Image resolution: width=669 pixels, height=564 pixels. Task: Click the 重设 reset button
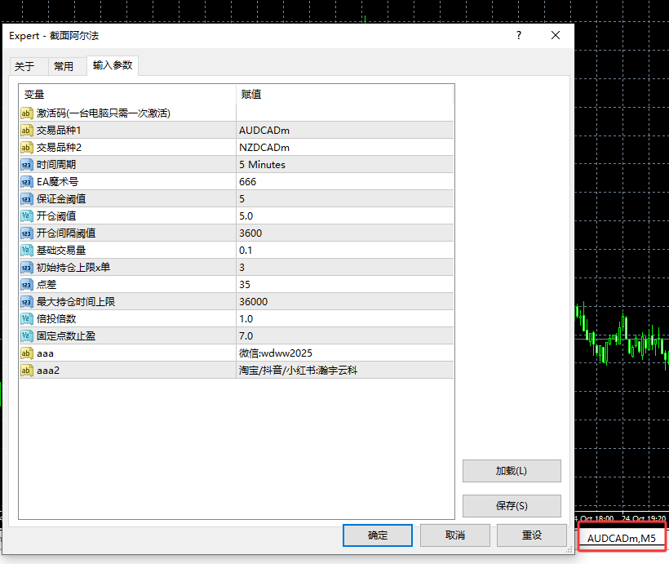coord(532,535)
